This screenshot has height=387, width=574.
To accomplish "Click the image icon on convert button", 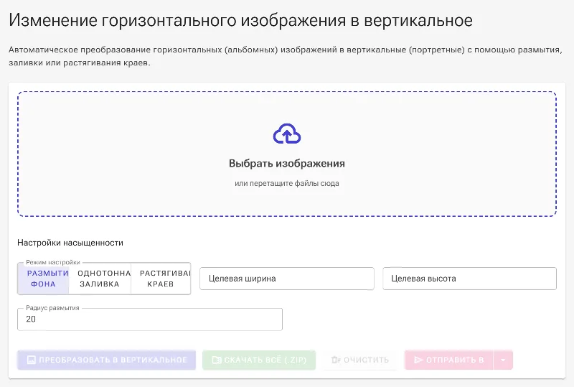I will click(x=32, y=360).
